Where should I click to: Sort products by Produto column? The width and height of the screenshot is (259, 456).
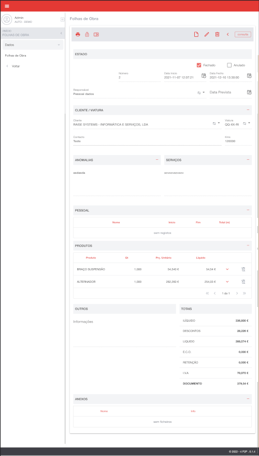coord(91,258)
